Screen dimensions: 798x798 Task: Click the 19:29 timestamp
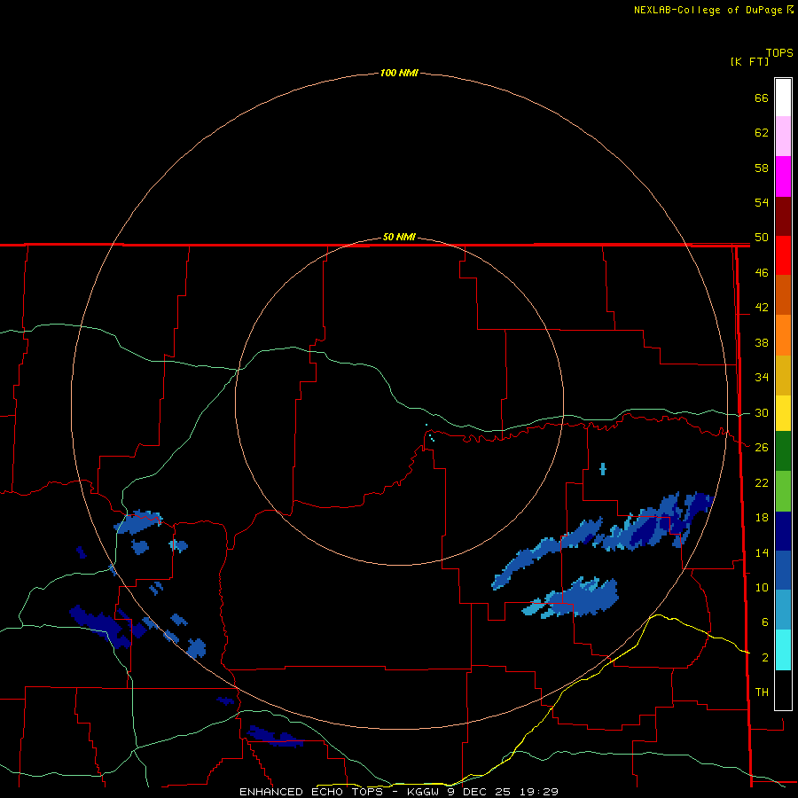click(x=539, y=792)
